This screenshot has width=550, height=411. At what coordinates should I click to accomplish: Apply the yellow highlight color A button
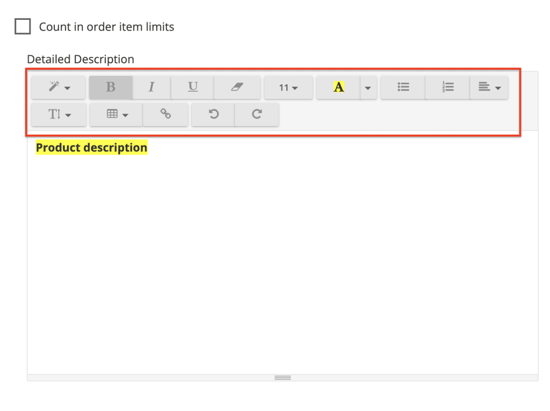(338, 87)
